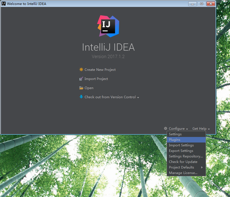Choose Import Settings menu item

click(186, 145)
